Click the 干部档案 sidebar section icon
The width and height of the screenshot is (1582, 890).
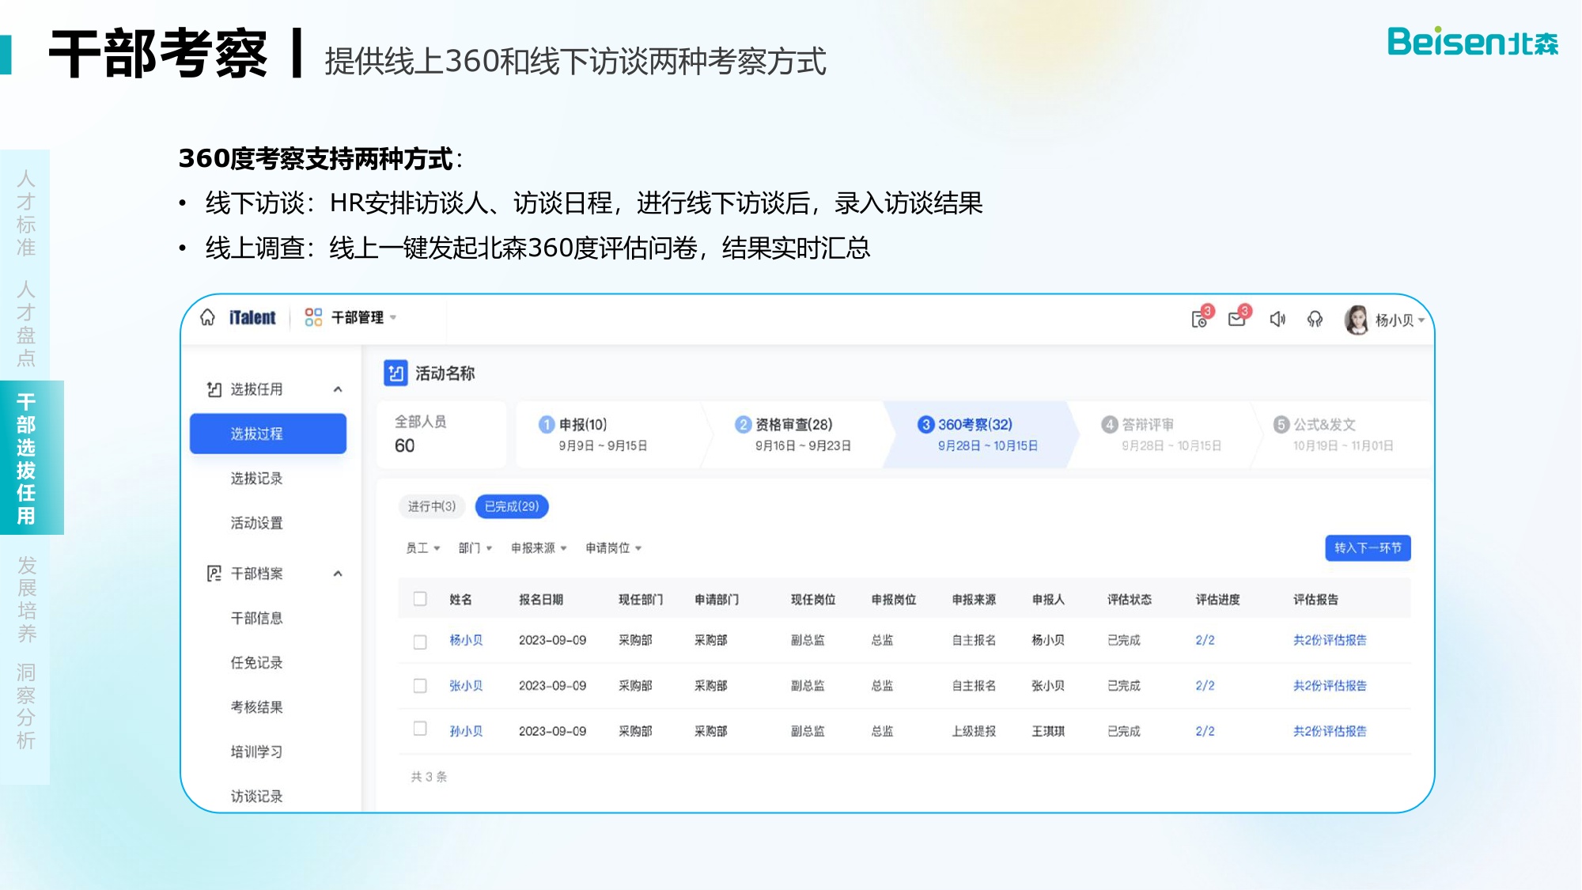tap(214, 574)
